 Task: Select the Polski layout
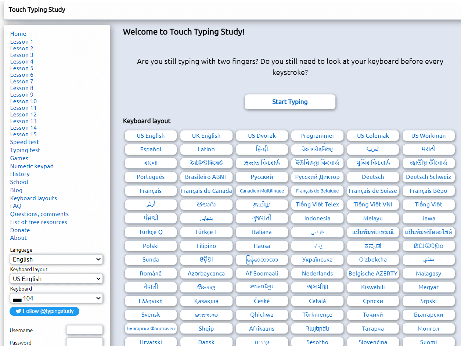(x=151, y=246)
